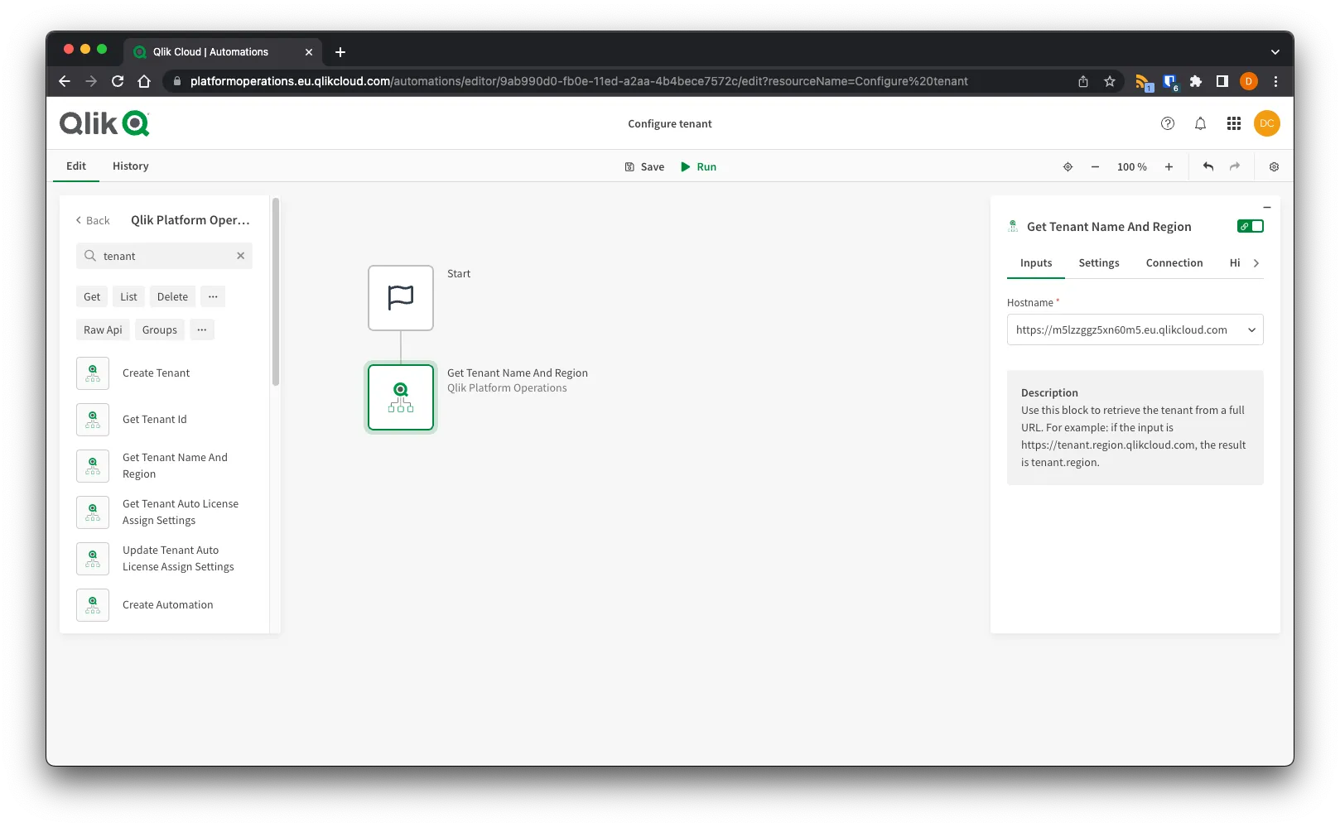
Task: Center the canvas with the crosshair icon
Action: 1068,166
